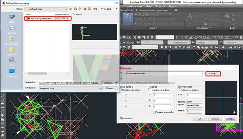Toggle insertion point 'Указать на экране' checkbox

coord(121,90)
